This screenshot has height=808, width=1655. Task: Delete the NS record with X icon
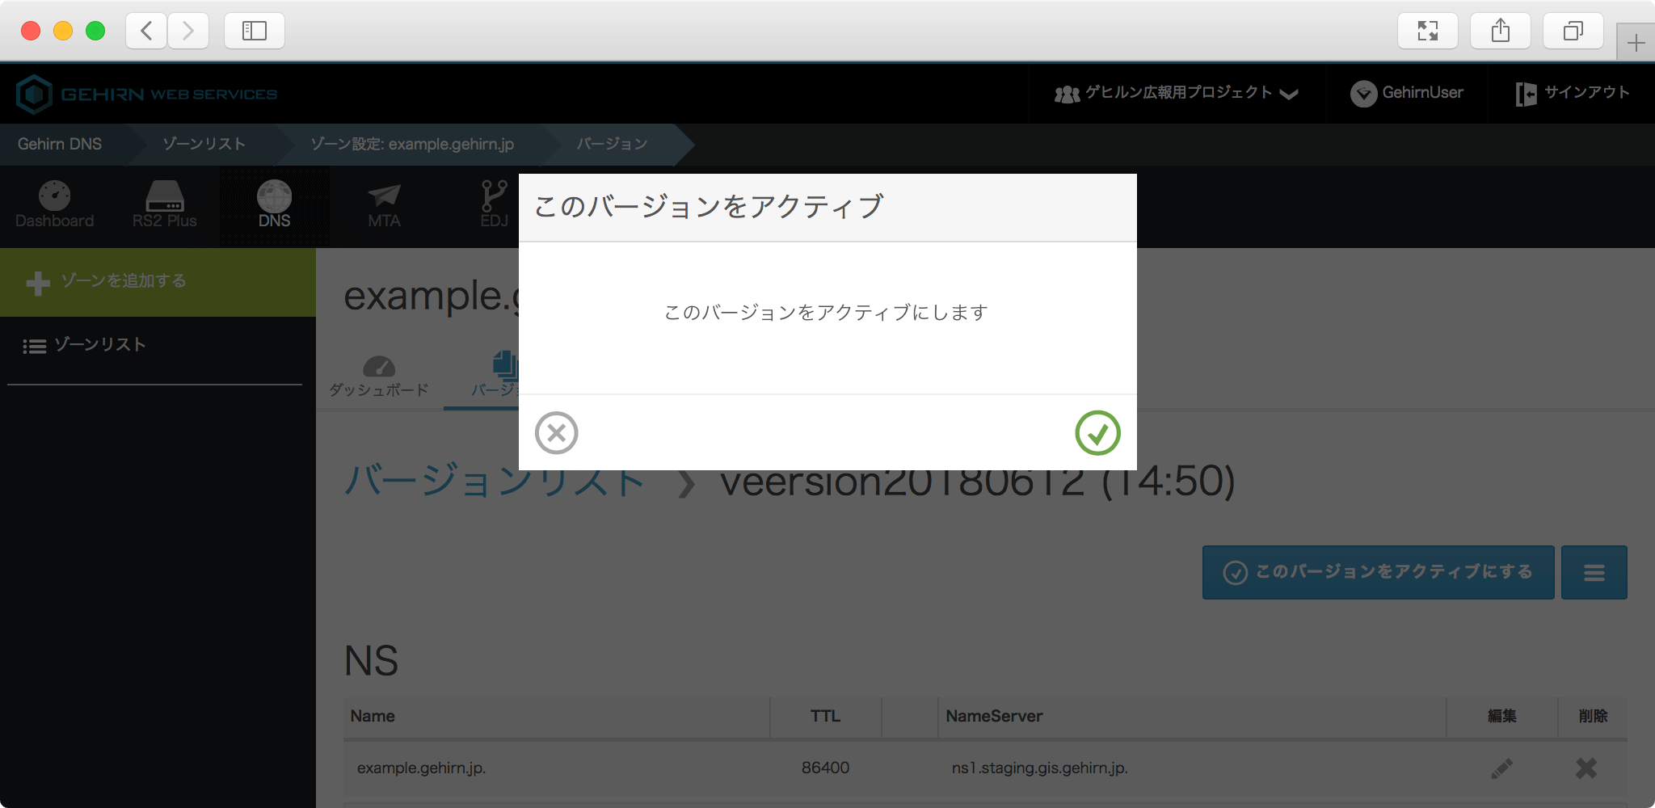pyautogui.click(x=1586, y=768)
